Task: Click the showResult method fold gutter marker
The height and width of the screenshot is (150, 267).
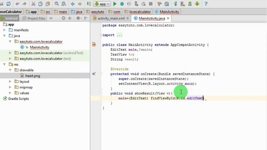Action: 101,93
